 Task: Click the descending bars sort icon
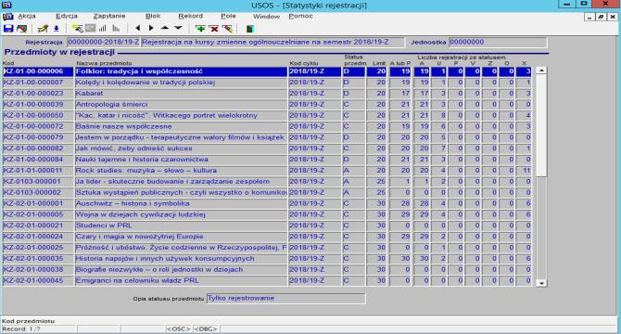pyautogui.click(x=116, y=29)
